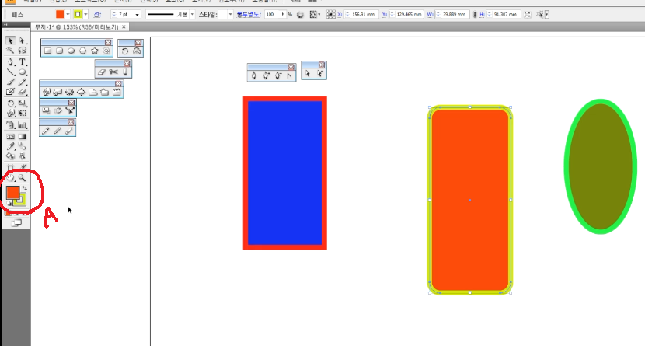The width and height of the screenshot is (645, 346).
Task: Collapse the toolbox with the double arrow
Action: (5, 25)
